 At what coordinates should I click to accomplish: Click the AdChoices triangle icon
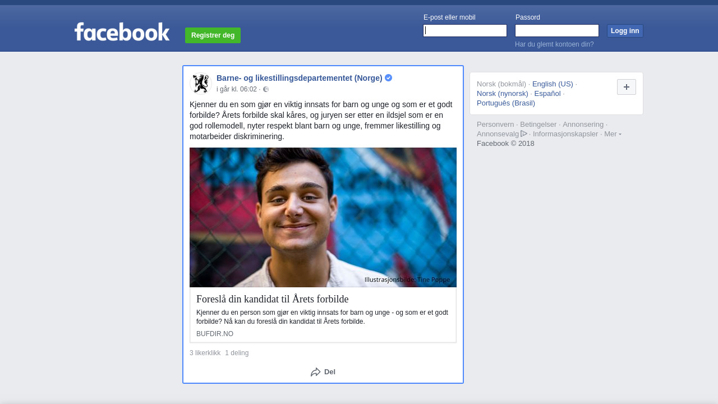(x=524, y=134)
